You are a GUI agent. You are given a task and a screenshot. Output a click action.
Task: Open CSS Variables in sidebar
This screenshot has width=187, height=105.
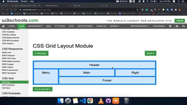8,32
